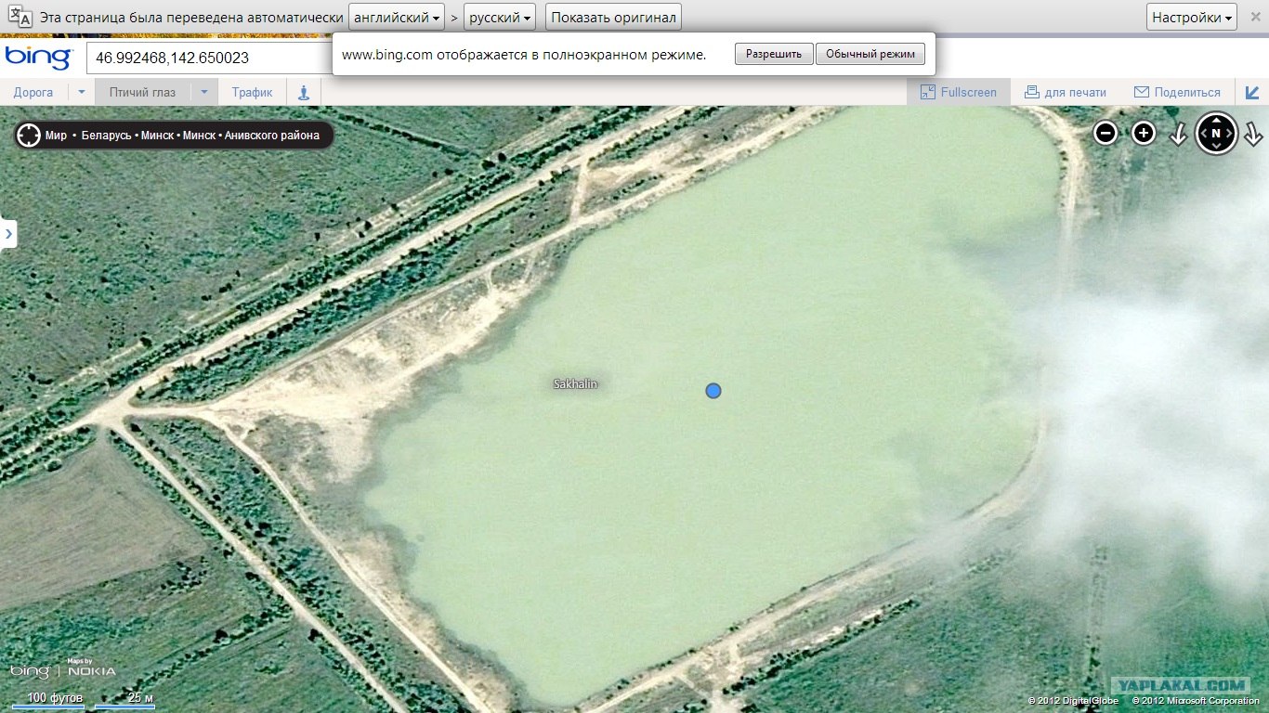Click the blue location dot on map
Screen dimensions: 1269x713
click(713, 391)
